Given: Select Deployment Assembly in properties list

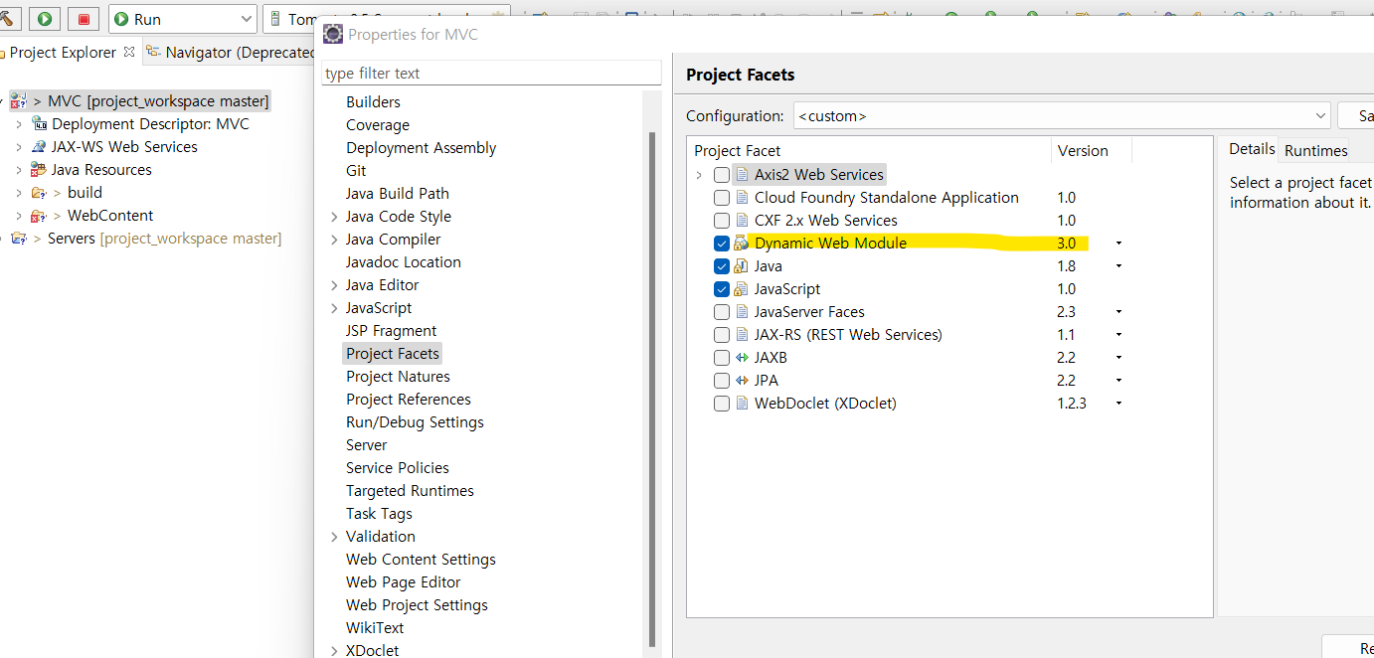Looking at the screenshot, I should click(421, 148).
